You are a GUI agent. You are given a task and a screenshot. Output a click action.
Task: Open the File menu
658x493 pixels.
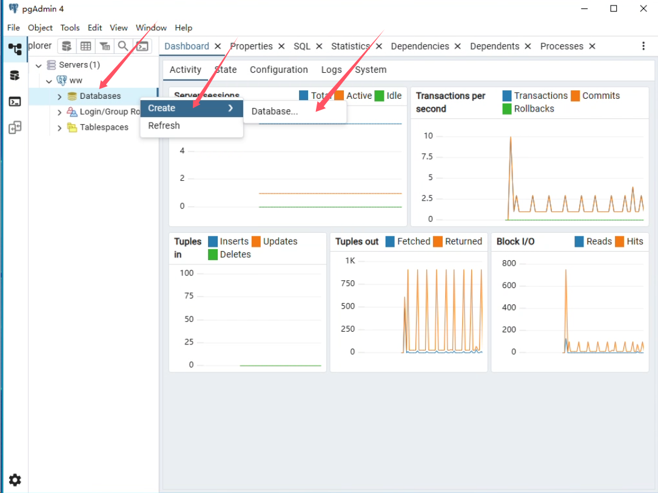13,28
